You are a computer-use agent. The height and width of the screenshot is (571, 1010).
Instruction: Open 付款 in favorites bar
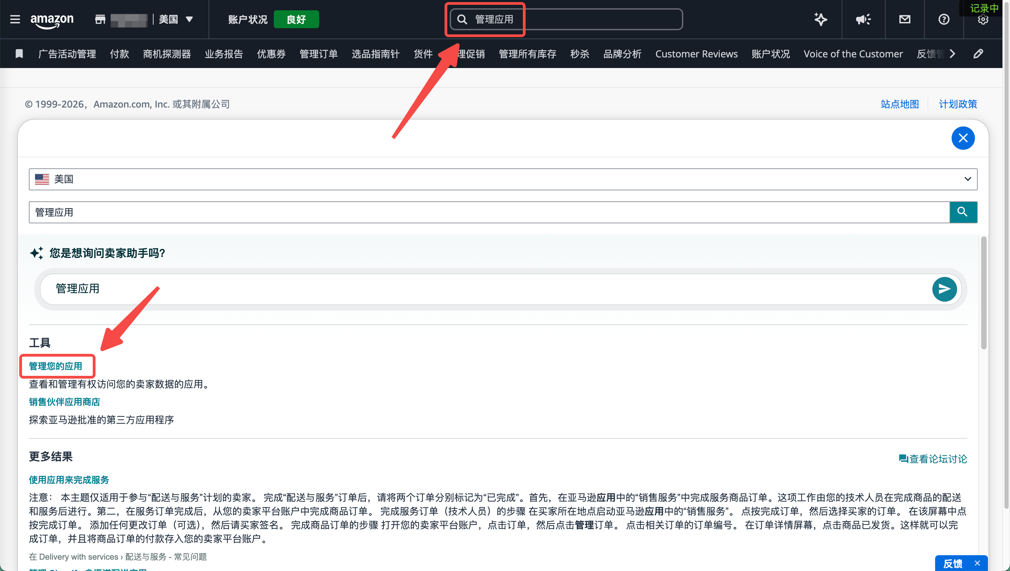[119, 54]
